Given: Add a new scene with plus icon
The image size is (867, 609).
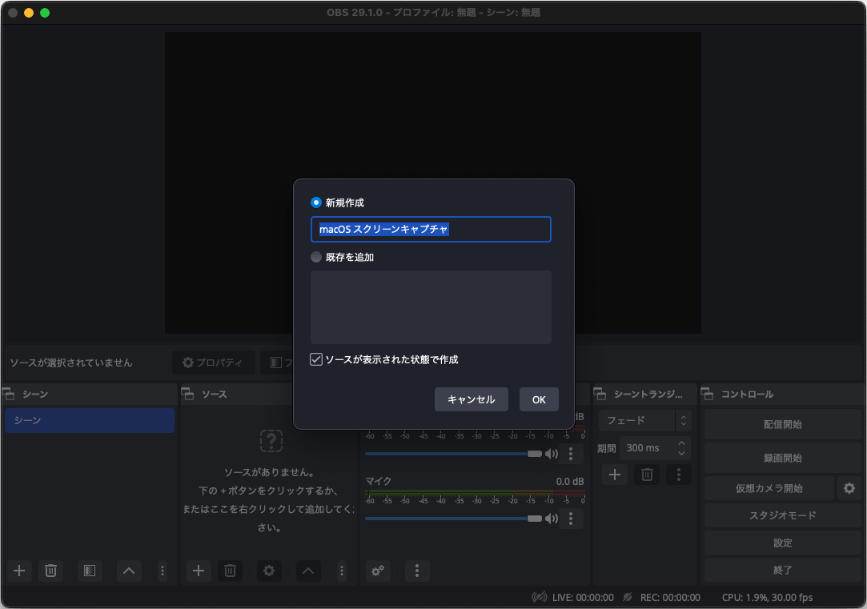Looking at the screenshot, I should tap(19, 571).
